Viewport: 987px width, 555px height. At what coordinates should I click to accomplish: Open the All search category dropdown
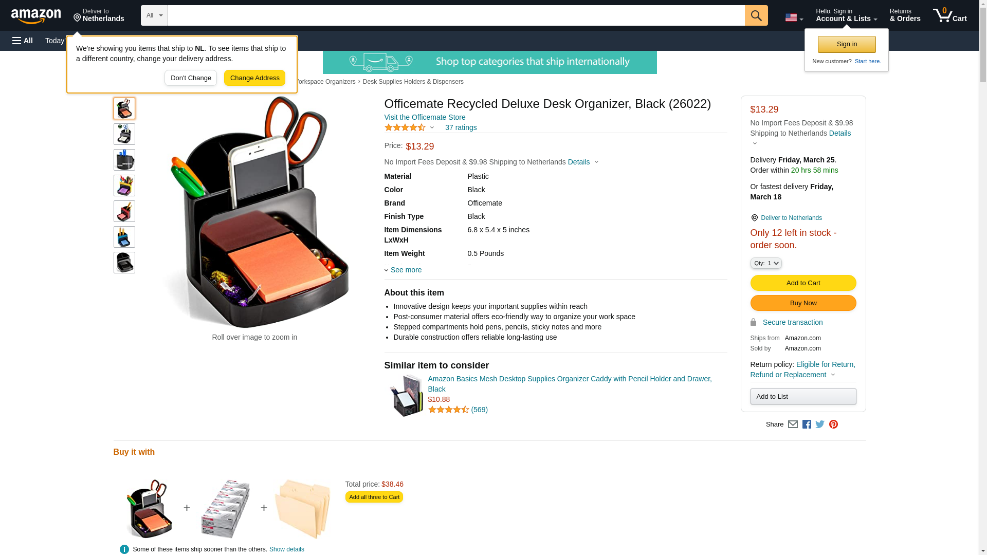[154, 15]
